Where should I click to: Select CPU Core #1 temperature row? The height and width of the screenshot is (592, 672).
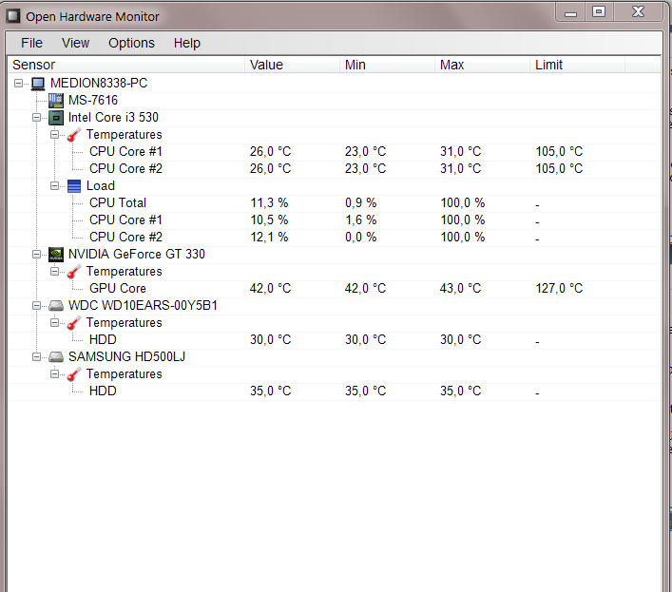tap(335, 152)
